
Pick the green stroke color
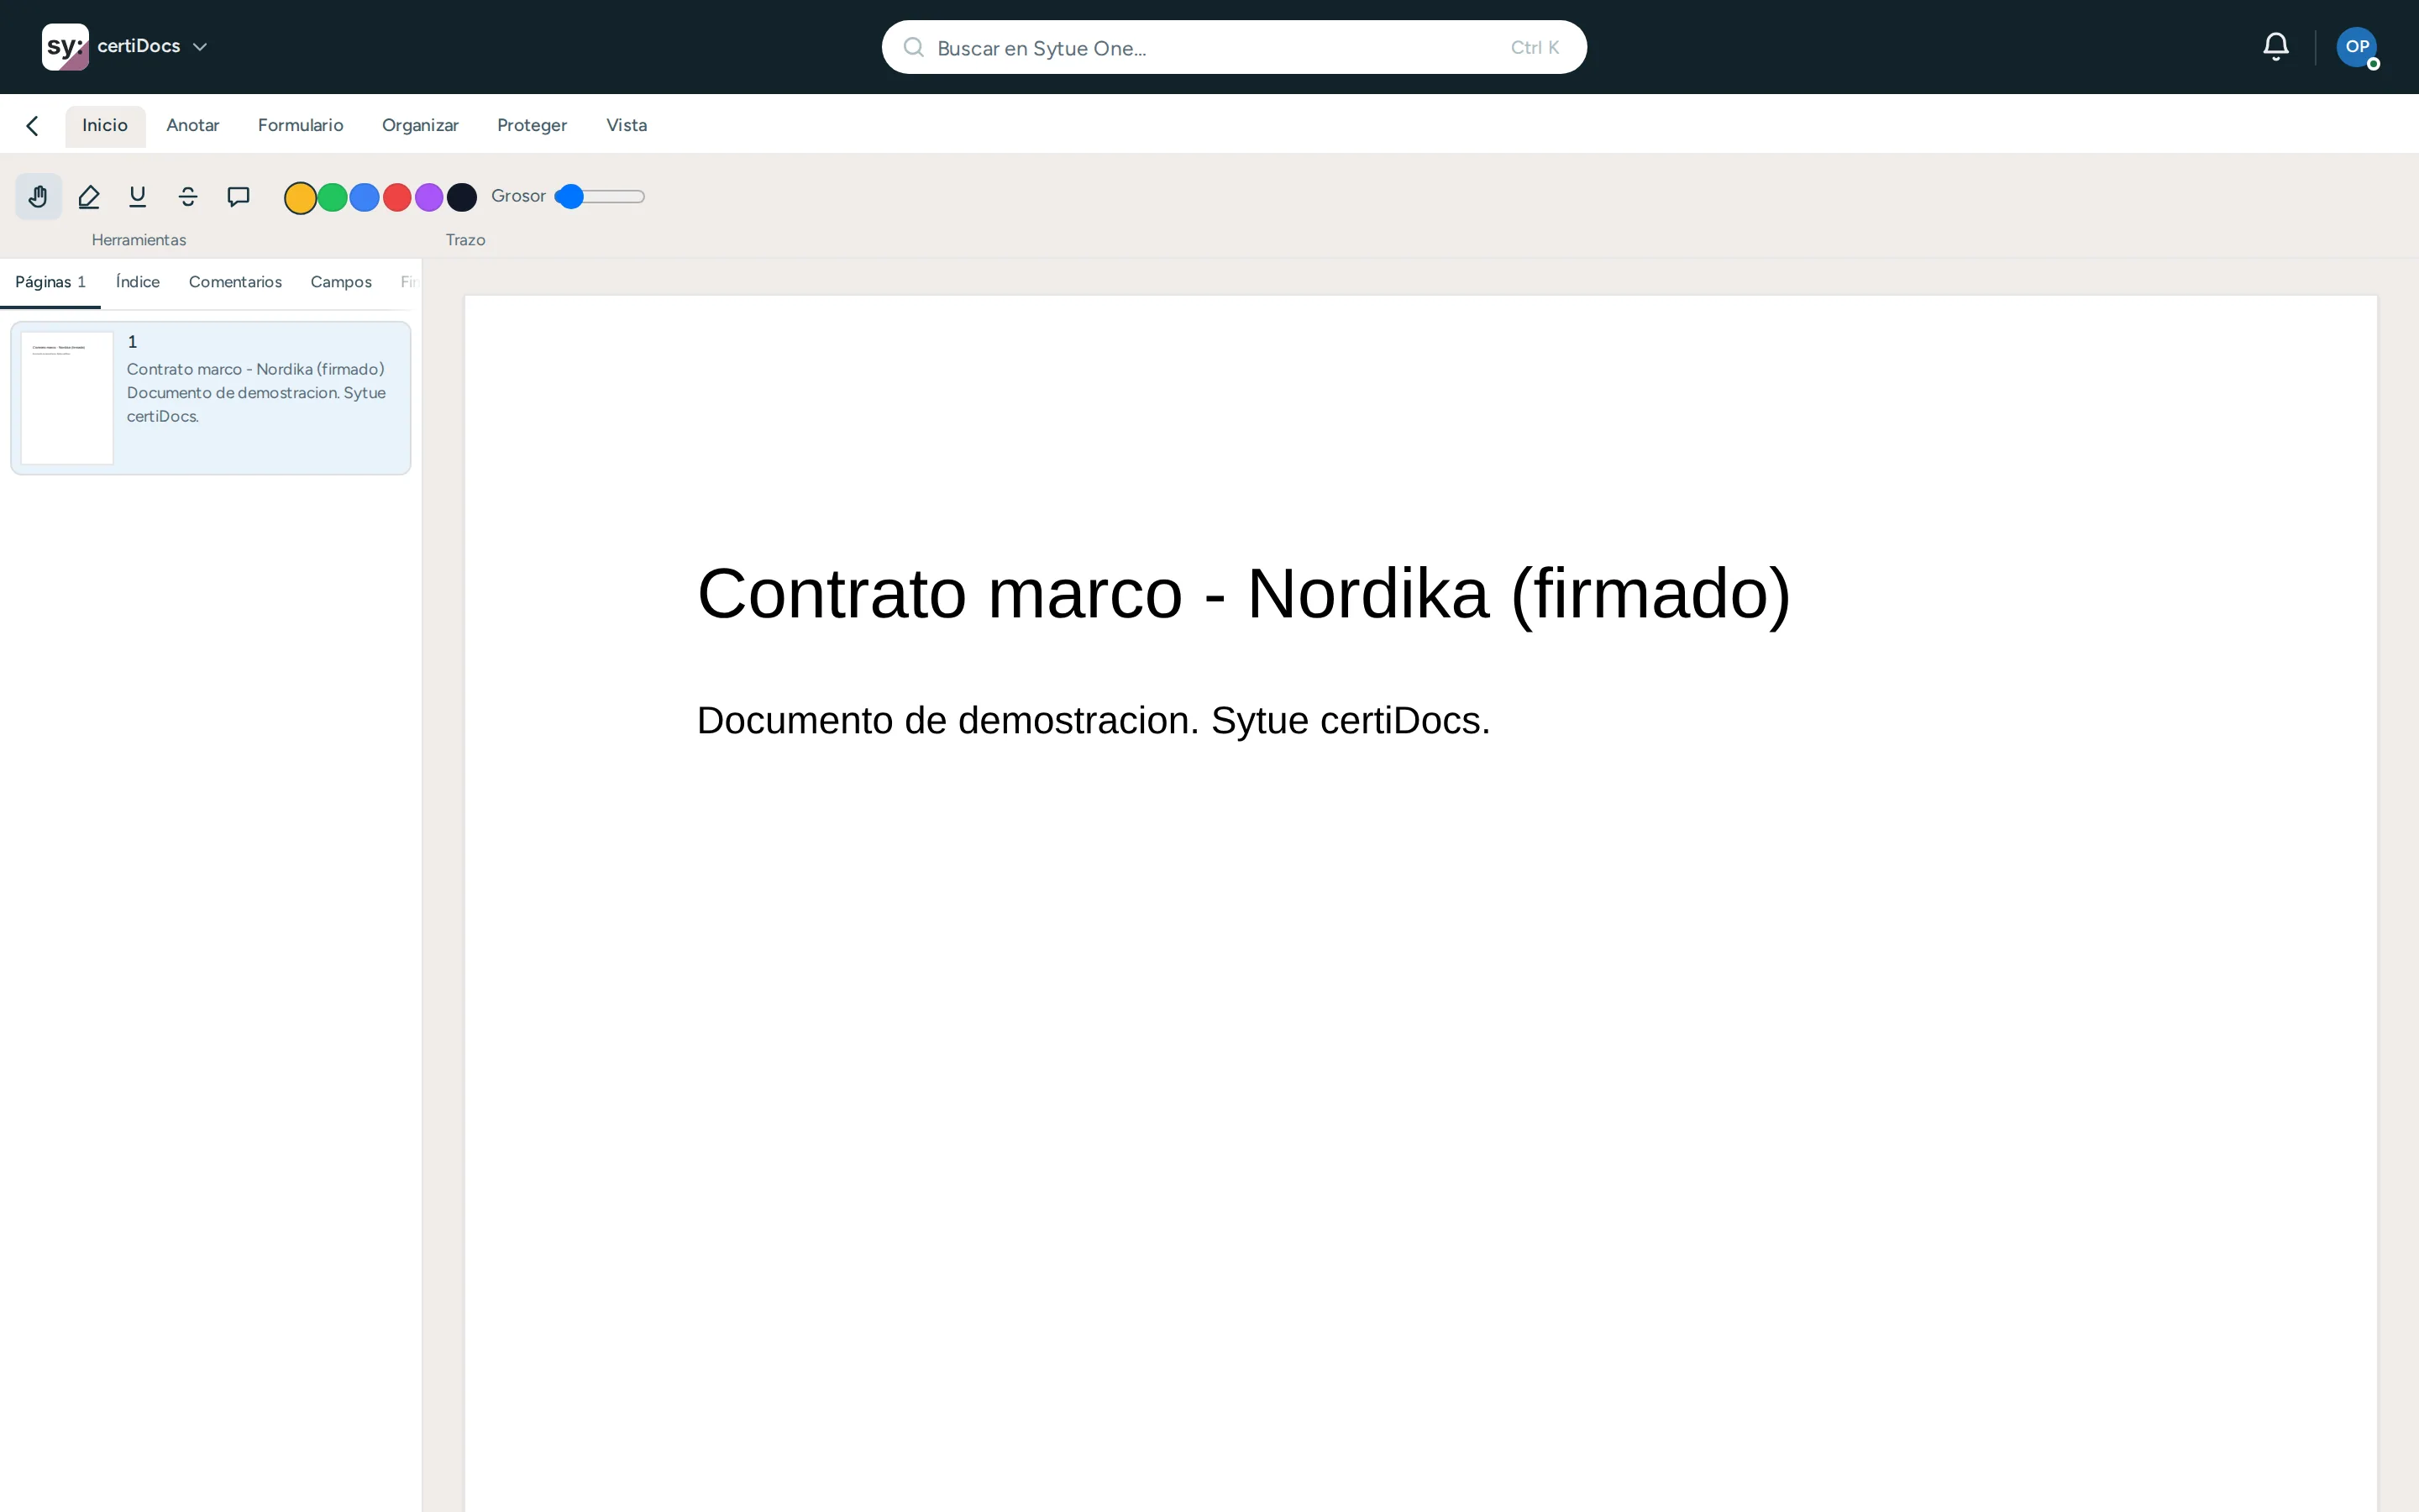[x=332, y=197]
